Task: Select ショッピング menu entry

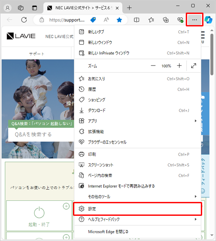Action: pyautogui.click(x=137, y=100)
